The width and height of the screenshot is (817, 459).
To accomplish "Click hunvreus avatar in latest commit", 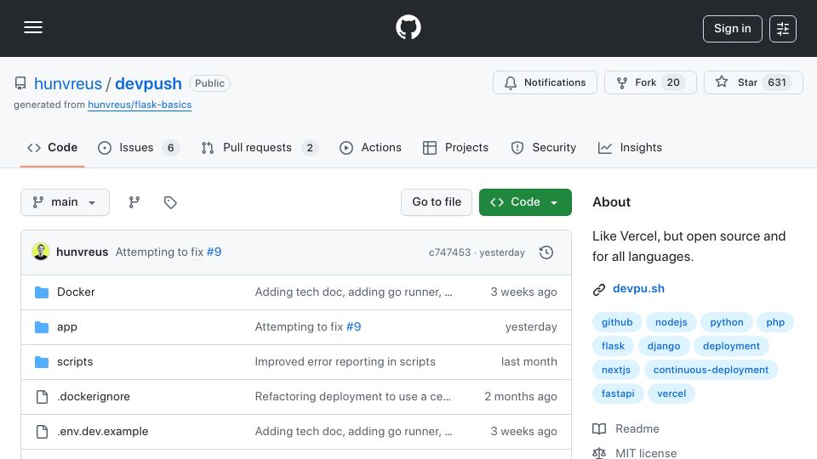I will coord(41,252).
